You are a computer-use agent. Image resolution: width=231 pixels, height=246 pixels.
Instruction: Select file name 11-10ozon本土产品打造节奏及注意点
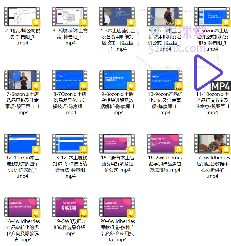click(212, 103)
